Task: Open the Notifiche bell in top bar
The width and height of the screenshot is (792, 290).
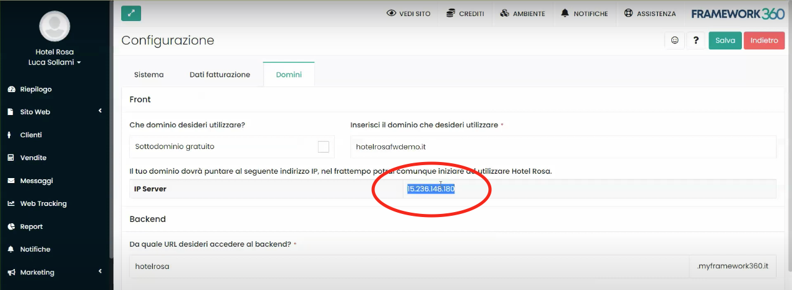Action: click(x=565, y=13)
